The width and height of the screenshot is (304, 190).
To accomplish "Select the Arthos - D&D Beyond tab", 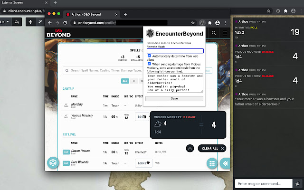I will point(92,15).
